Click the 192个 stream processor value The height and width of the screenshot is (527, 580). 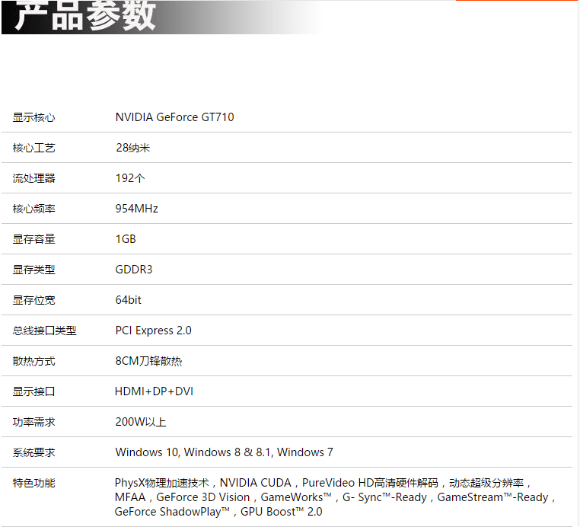[129, 178]
